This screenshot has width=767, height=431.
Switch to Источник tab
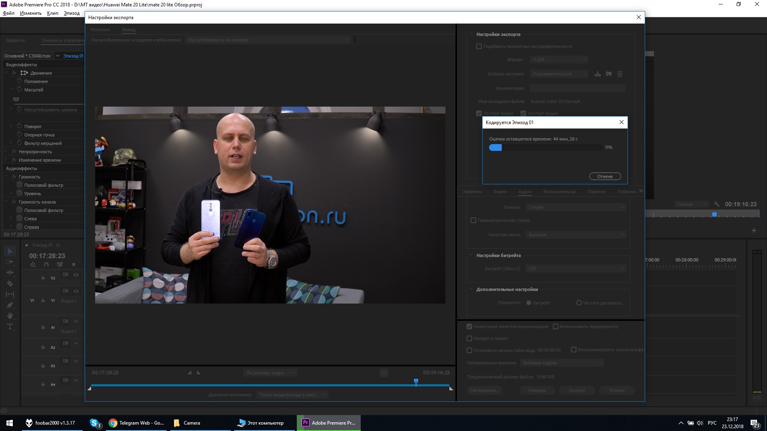[100, 30]
